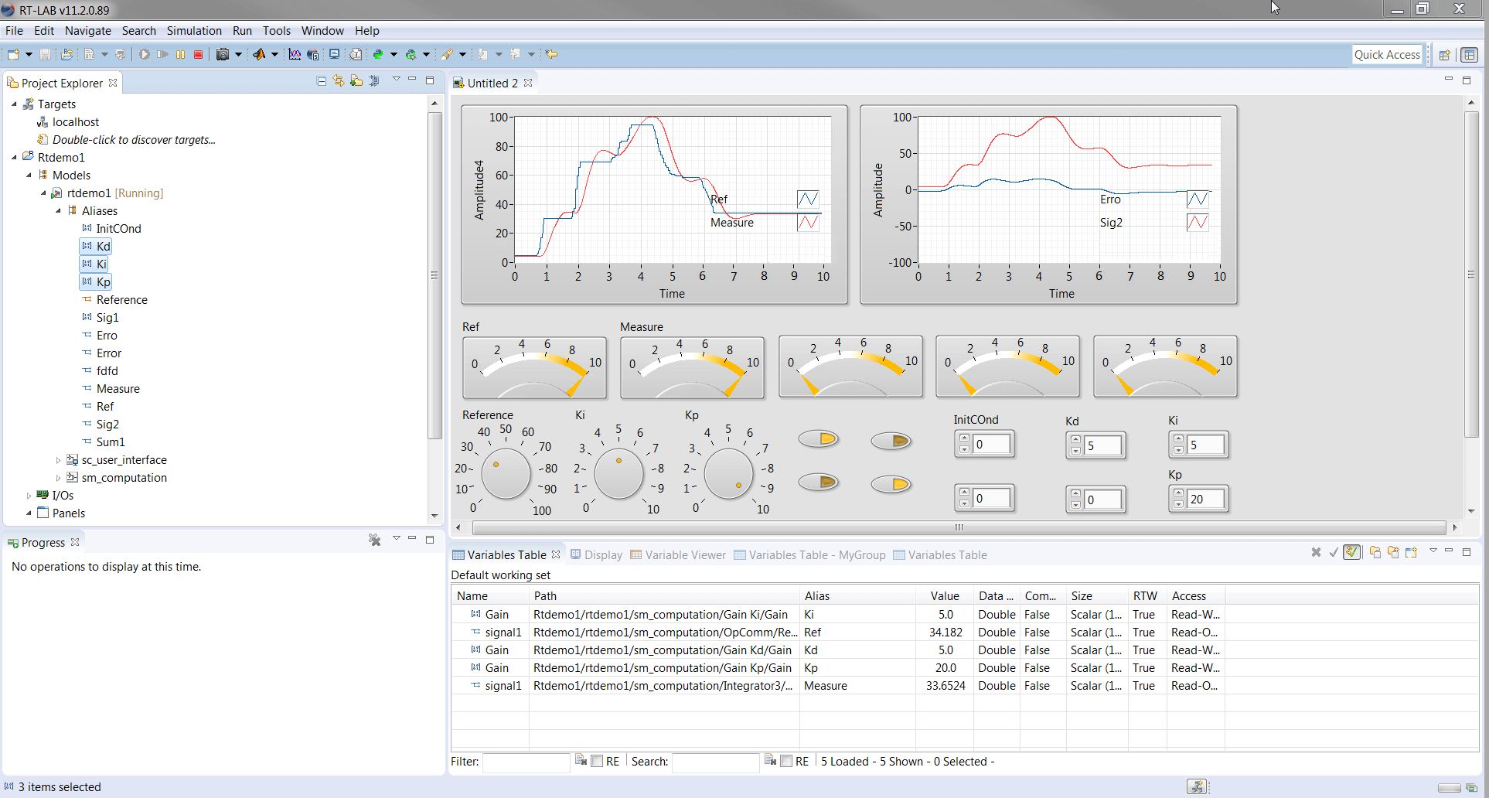The height and width of the screenshot is (798, 1489).
Task: Click the grayed Save disk icon
Action: [x=46, y=54]
